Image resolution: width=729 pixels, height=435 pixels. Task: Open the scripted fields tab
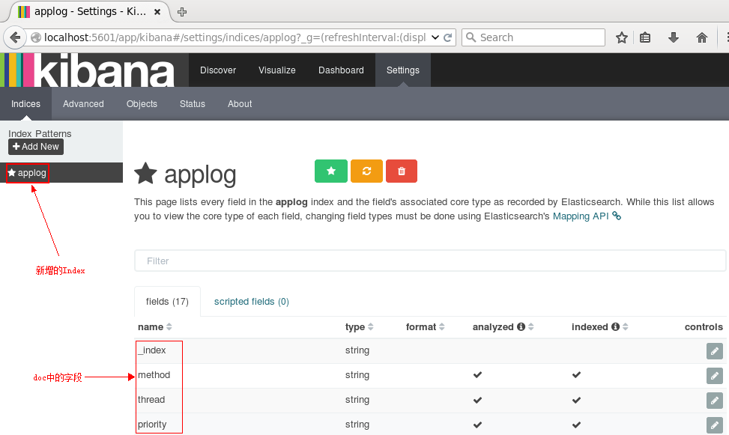pyautogui.click(x=251, y=301)
